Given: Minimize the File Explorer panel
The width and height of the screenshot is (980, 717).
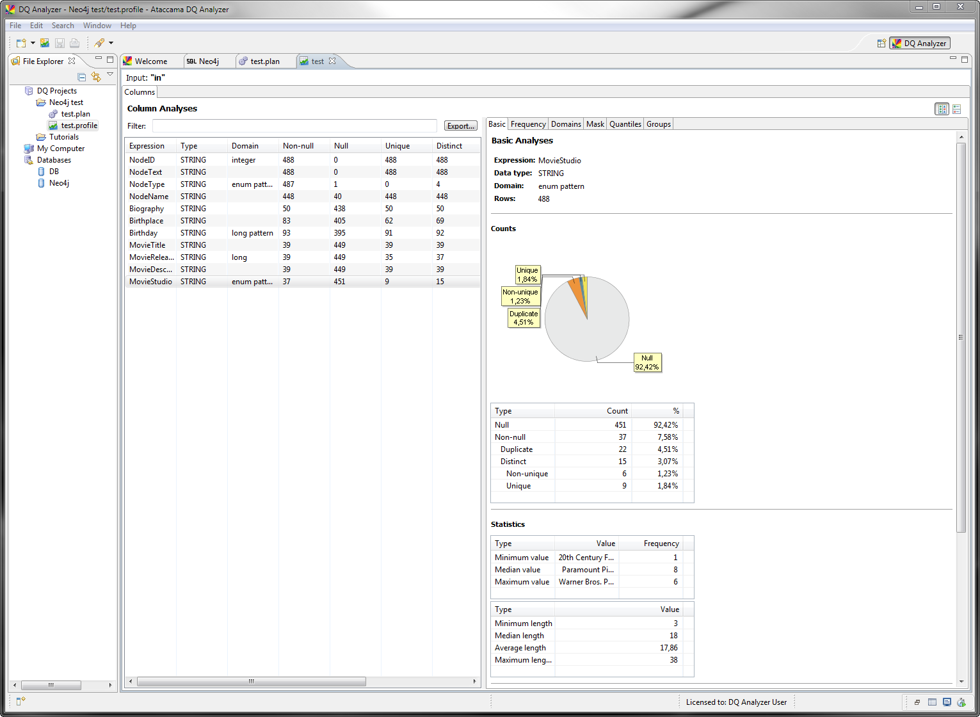Looking at the screenshot, I should [99, 59].
